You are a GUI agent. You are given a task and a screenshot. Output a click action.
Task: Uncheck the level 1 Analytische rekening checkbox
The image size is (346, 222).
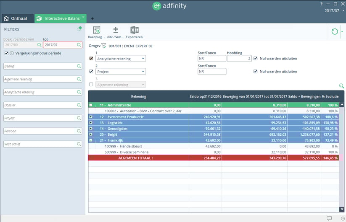[91, 59]
